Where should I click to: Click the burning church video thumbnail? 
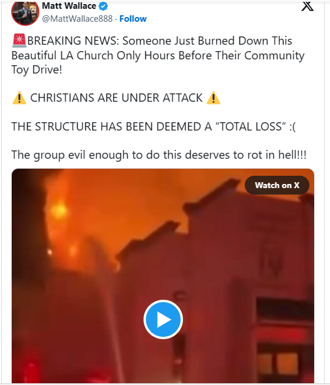pos(163,276)
